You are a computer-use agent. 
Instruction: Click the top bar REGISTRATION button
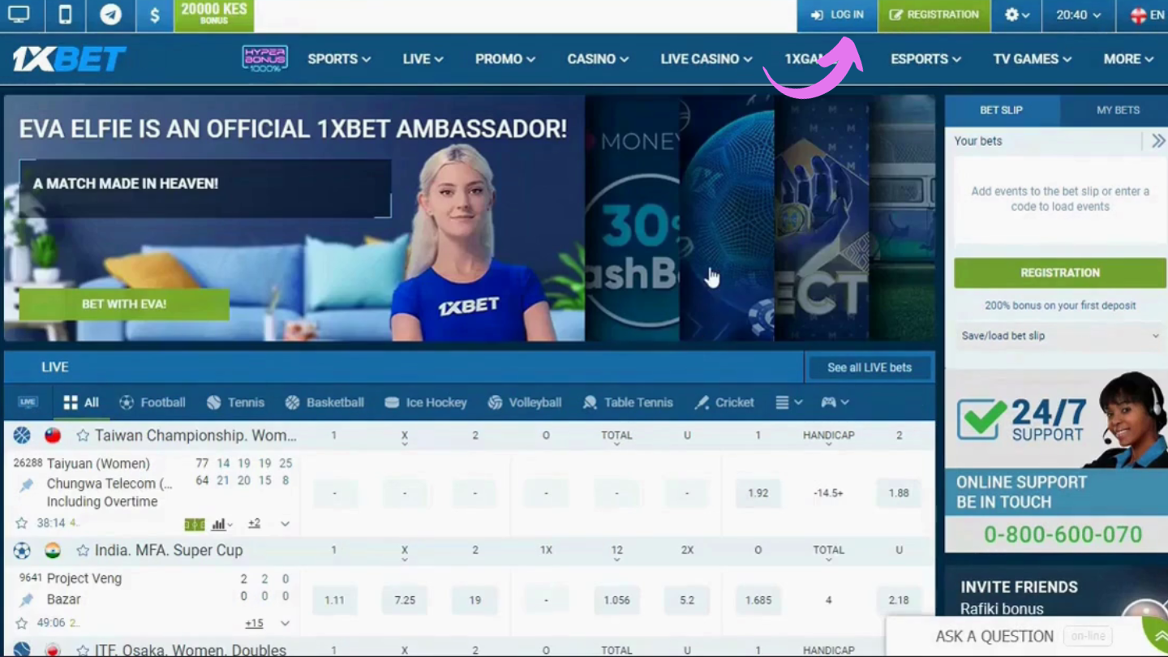[x=934, y=15]
